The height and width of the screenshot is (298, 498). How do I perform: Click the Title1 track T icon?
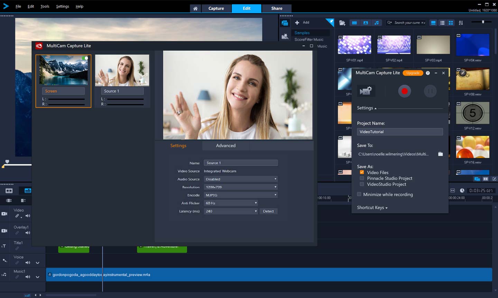point(4,246)
